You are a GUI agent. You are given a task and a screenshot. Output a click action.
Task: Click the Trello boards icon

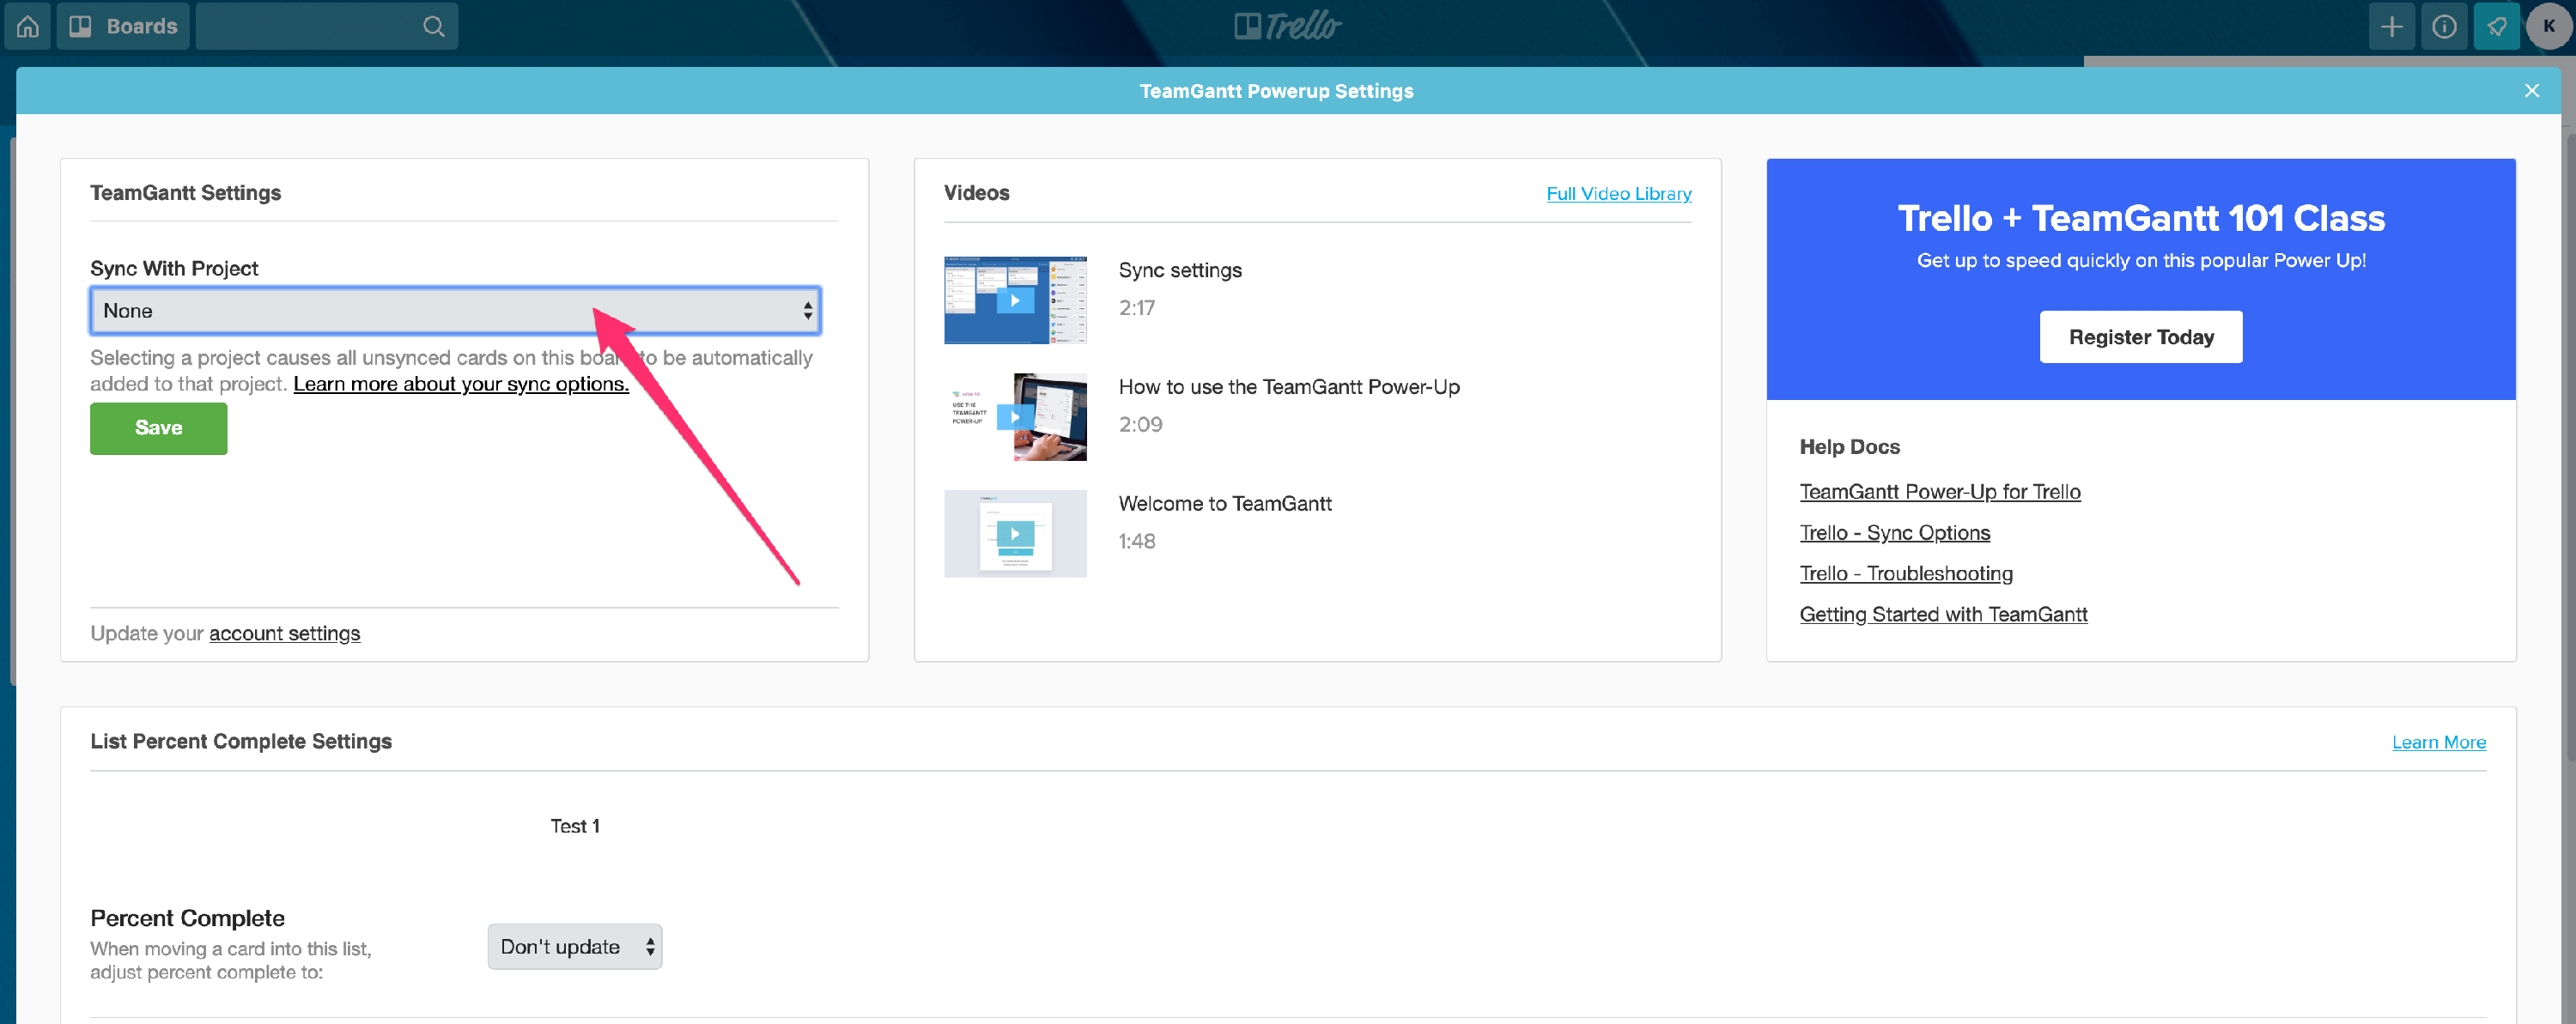point(77,23)
